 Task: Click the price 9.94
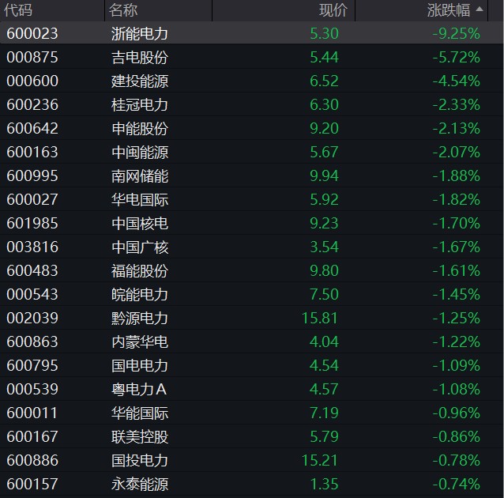coord(324,175)
